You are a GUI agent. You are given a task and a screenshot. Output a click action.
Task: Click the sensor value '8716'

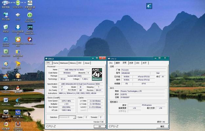(x=144, y=84)
